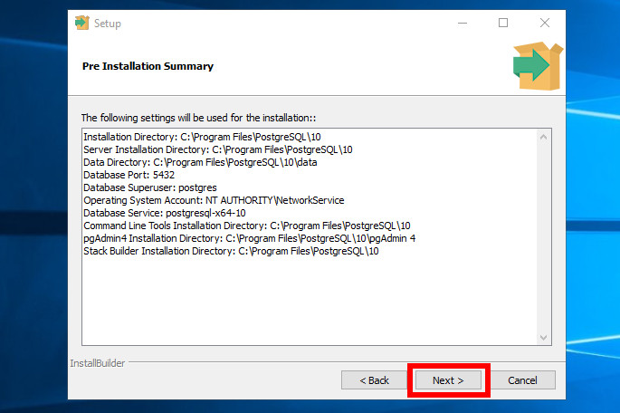Cancel the PostgreSQL installation
This screenshot has width=620, height=413.
point(522,380)
